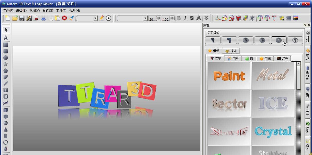Toggle the solid S text style

click(x=192, y=18)
